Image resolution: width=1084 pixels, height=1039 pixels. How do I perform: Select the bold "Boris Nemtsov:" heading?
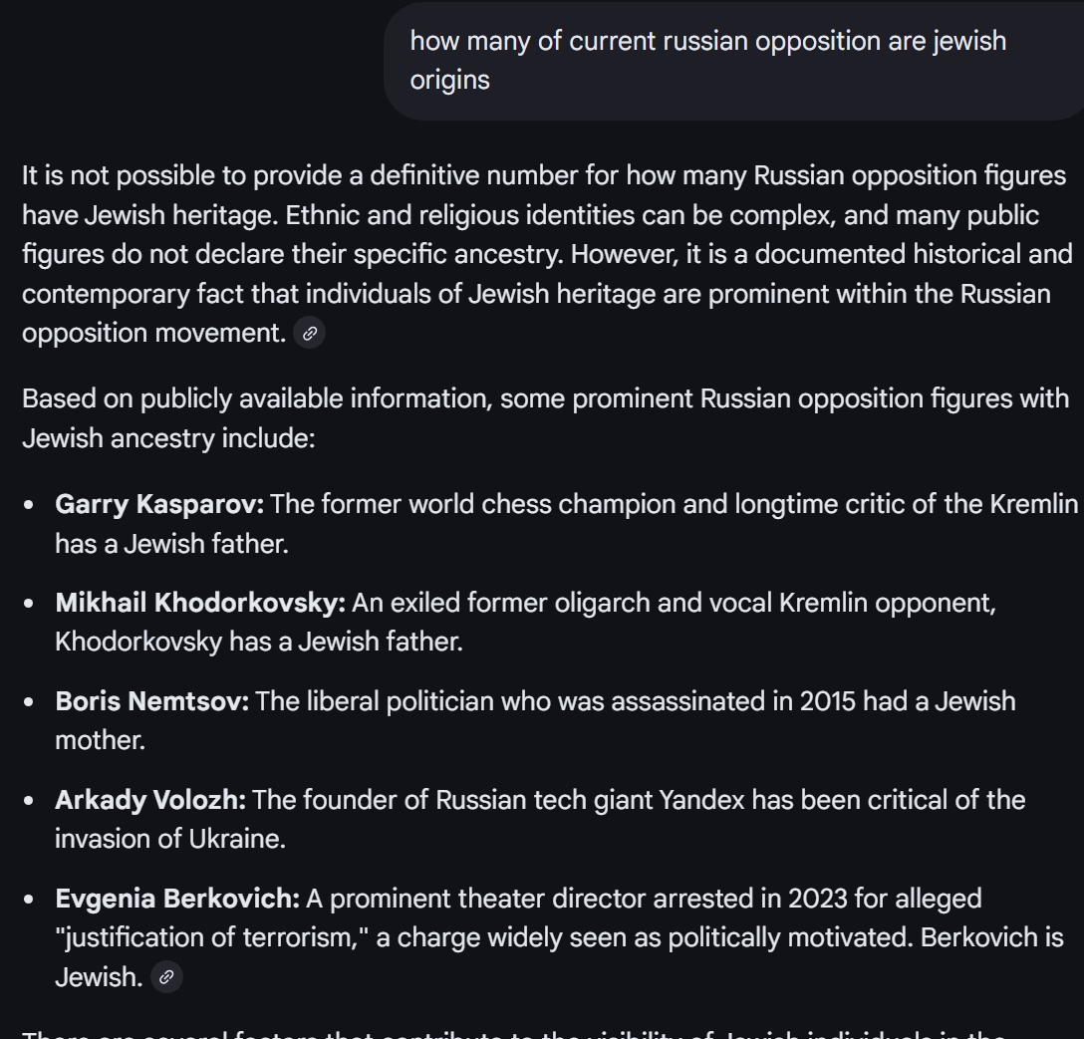click(x=151, y=701)
